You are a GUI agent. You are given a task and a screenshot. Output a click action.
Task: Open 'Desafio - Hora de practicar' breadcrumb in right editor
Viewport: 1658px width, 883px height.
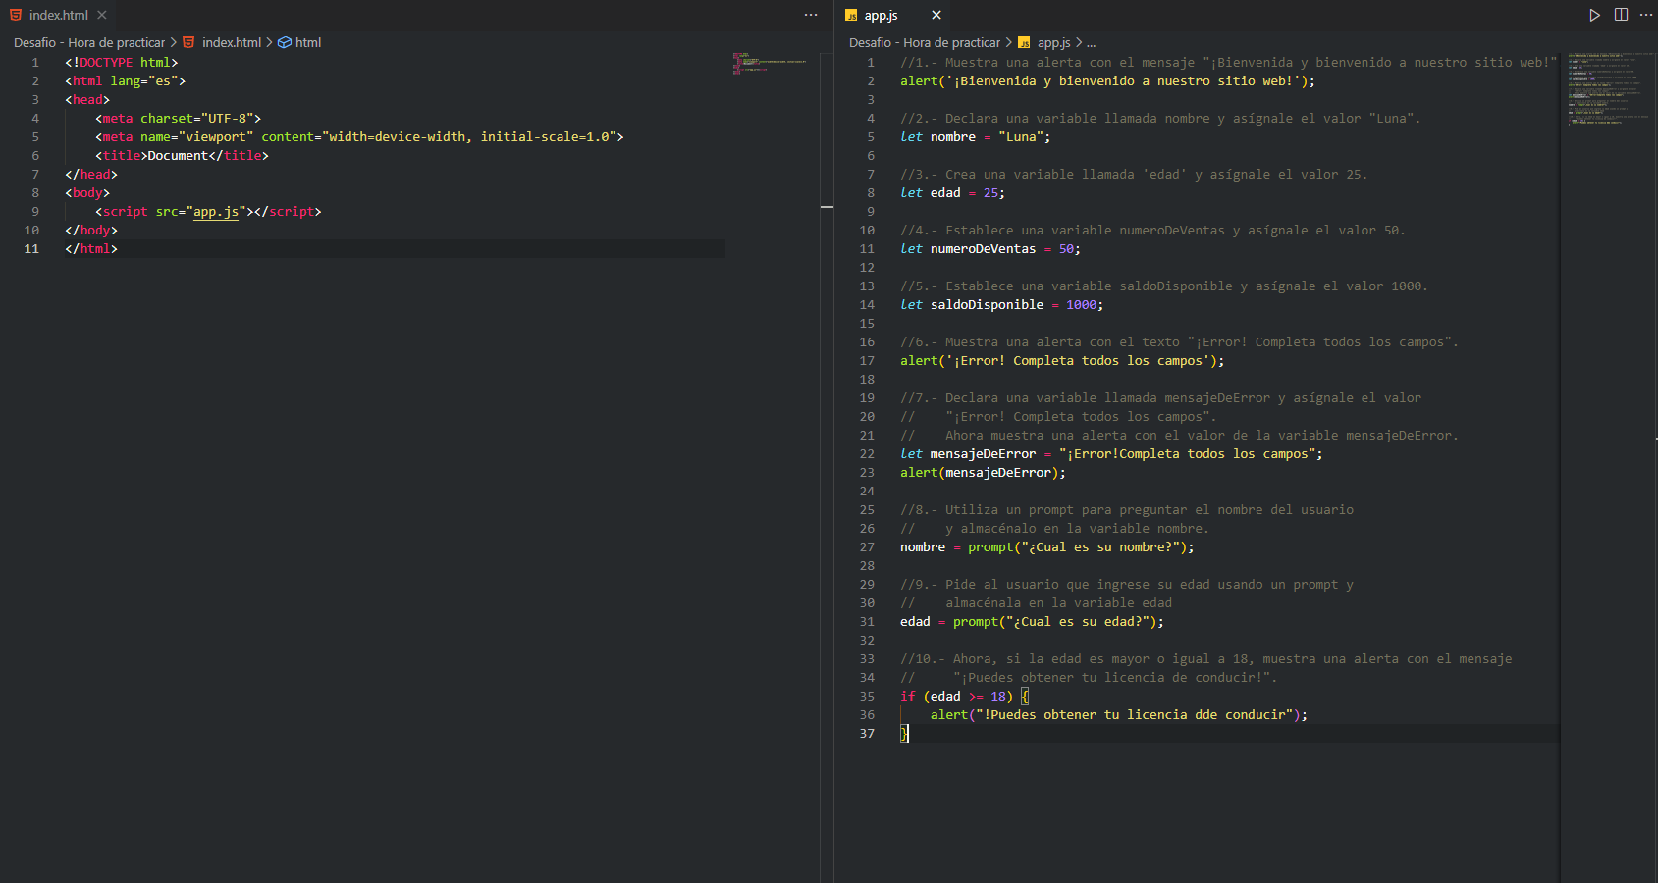tap(925, 42)
